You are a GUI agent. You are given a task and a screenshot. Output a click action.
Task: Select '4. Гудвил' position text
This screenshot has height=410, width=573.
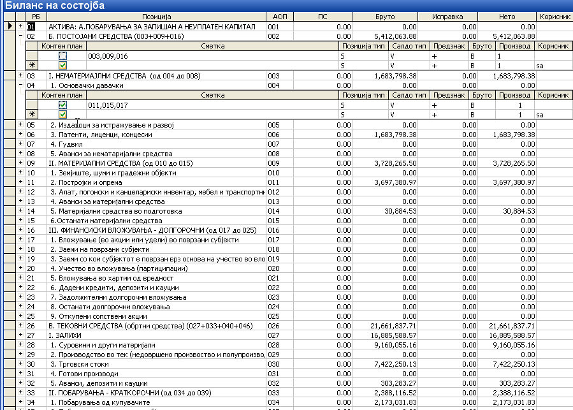[66, 144]
